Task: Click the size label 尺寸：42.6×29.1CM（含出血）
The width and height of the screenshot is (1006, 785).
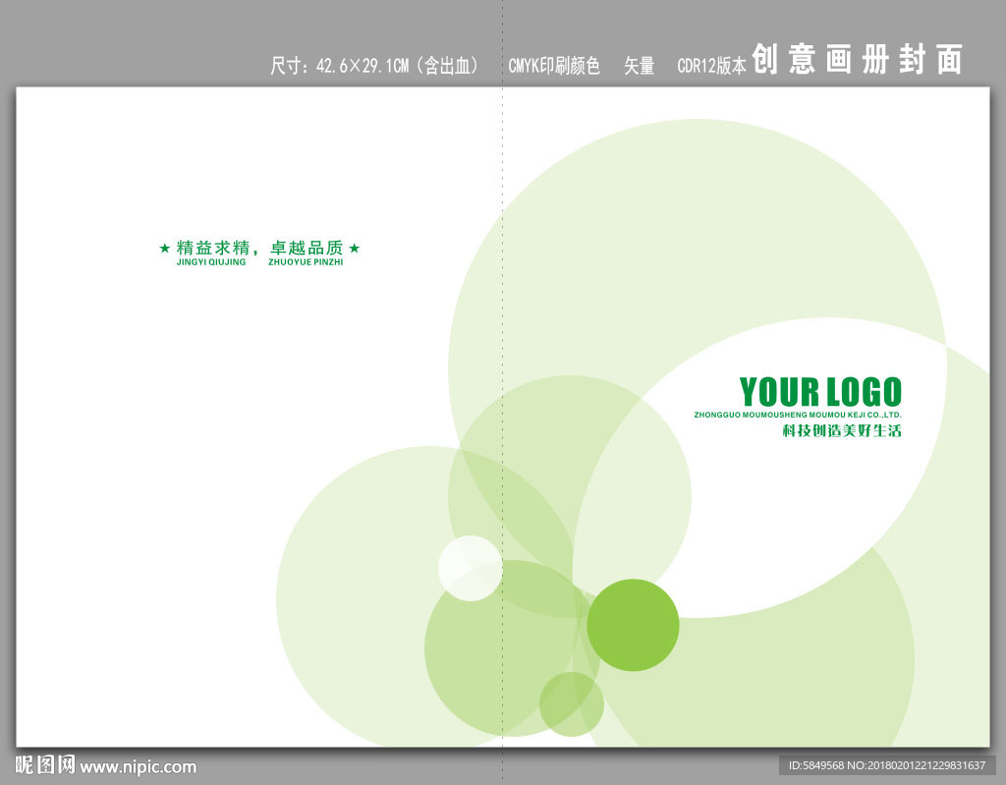Action: tap(374, 66)
